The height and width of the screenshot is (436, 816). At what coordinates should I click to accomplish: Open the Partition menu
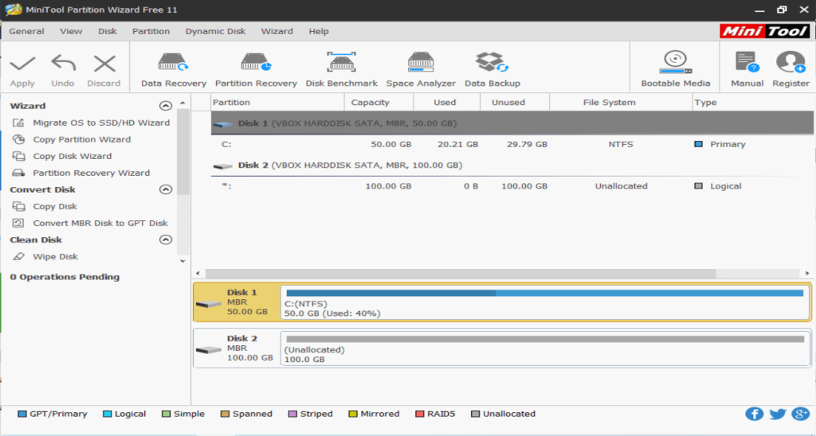click(x=151, y=31)
